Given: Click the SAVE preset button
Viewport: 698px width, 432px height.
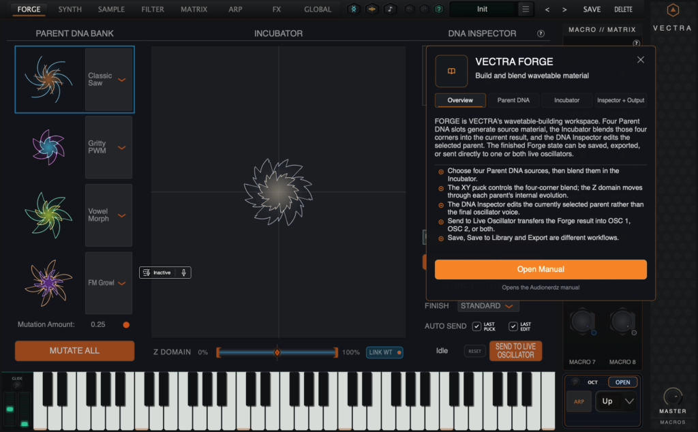Looking at the screenshot, I should coord(592,10).
